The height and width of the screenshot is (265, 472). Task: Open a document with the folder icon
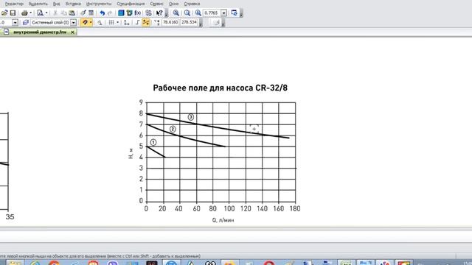(x=4, y=13)
